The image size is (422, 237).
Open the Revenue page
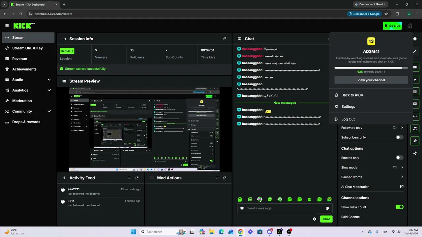pos(28,59)
